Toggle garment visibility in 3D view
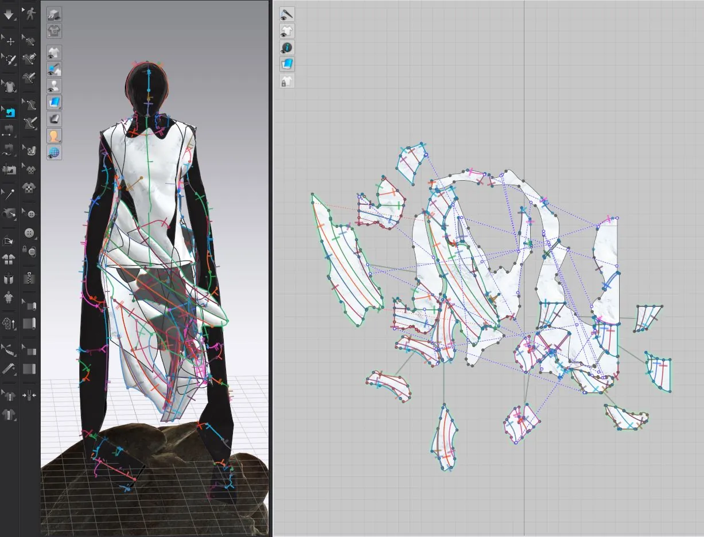Viewport: 704px width, 537px height. coord(54,53)
